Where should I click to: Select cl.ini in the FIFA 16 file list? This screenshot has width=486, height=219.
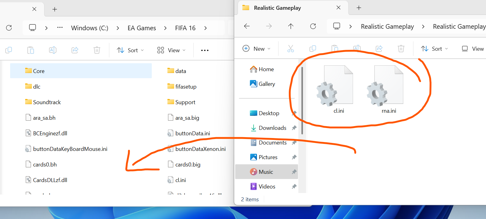click(177, 180)
